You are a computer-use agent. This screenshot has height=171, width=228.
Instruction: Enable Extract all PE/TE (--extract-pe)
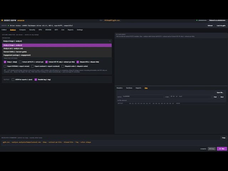(20, 62)
